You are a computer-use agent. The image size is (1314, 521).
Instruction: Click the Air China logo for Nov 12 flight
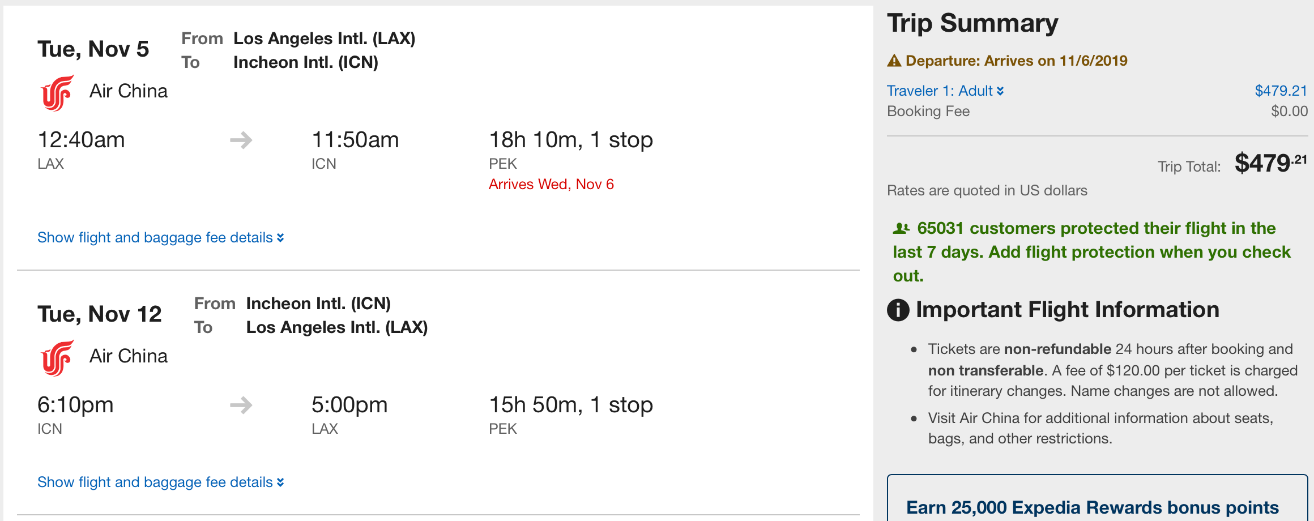pyautogui.click(x=57, y=358)
